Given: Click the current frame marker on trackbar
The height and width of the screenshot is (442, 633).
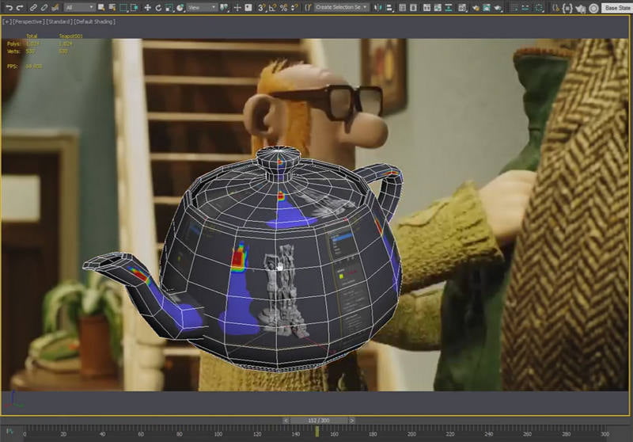Looking at the screenshot, I should [317, 432].
